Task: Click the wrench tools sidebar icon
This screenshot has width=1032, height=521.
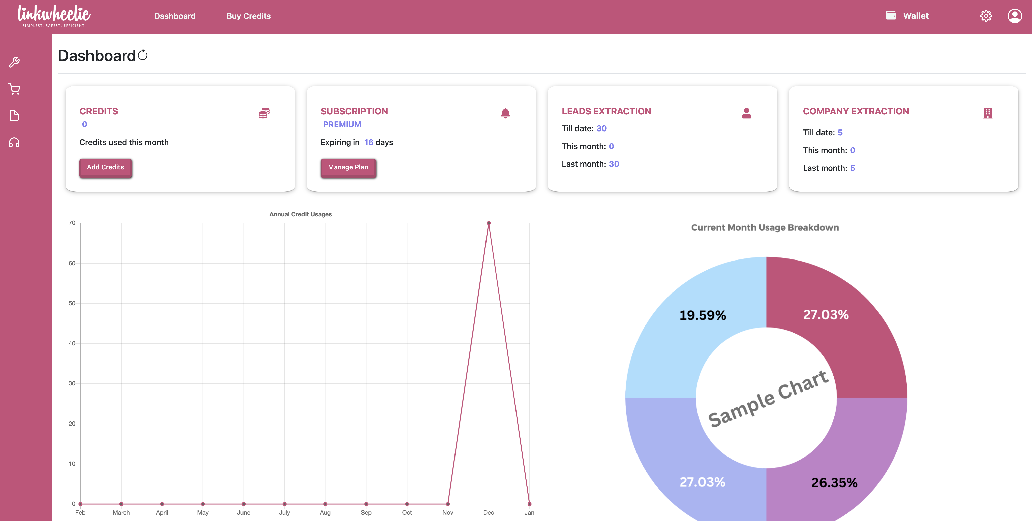Action: pyautogui.click(x=14, y=62)
